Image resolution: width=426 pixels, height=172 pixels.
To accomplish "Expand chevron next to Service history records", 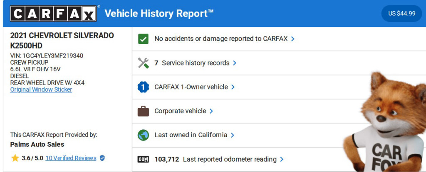I will coord(235,63).
